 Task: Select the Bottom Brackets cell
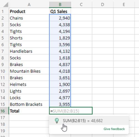[29, 104]
